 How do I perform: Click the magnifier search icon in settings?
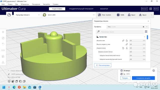click(98, 31)
